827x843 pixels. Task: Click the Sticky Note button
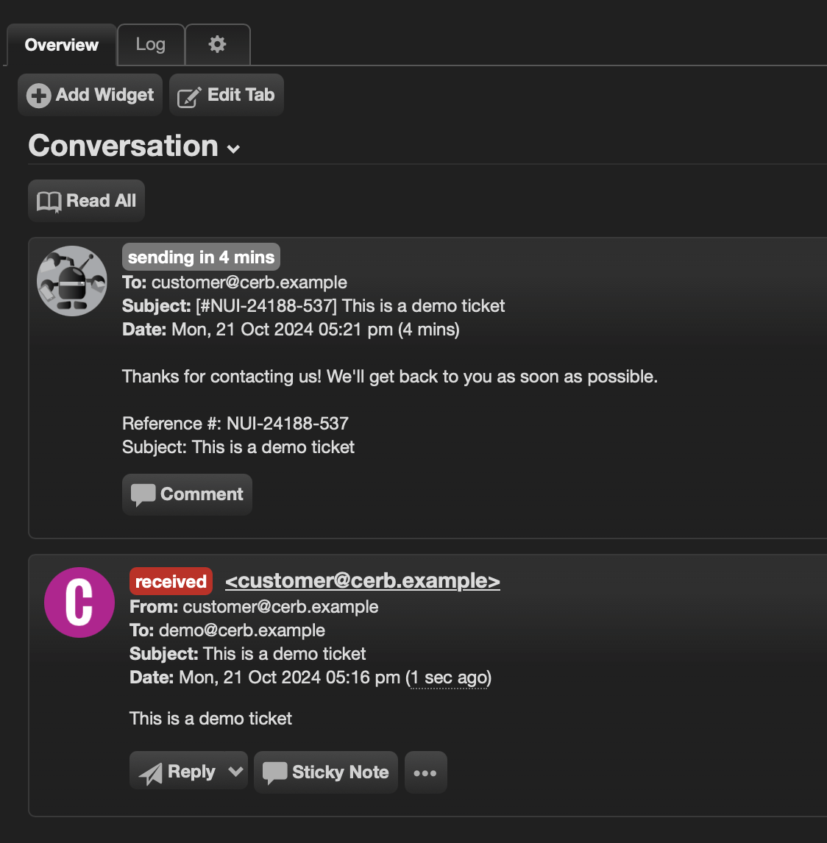[326, 772]
